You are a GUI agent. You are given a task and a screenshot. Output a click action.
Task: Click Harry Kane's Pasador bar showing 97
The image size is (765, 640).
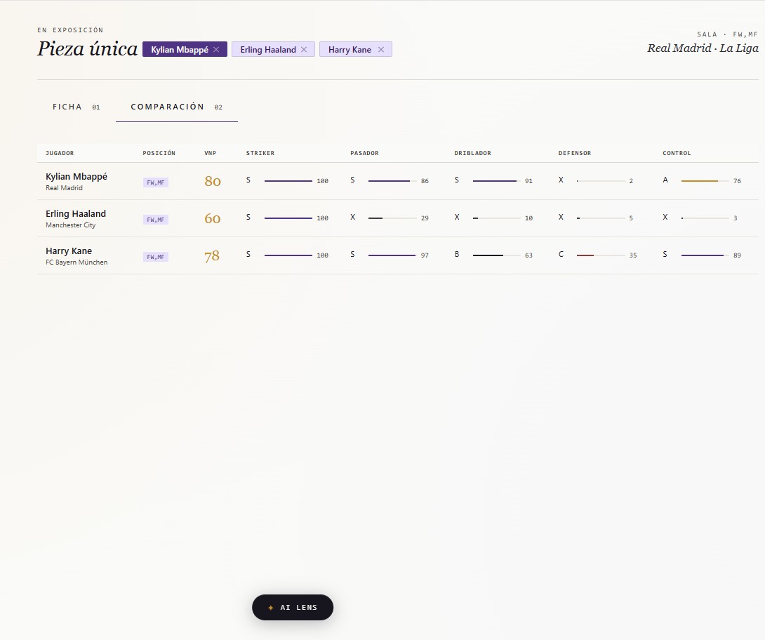pyautogui.click(x=392, y=255)
